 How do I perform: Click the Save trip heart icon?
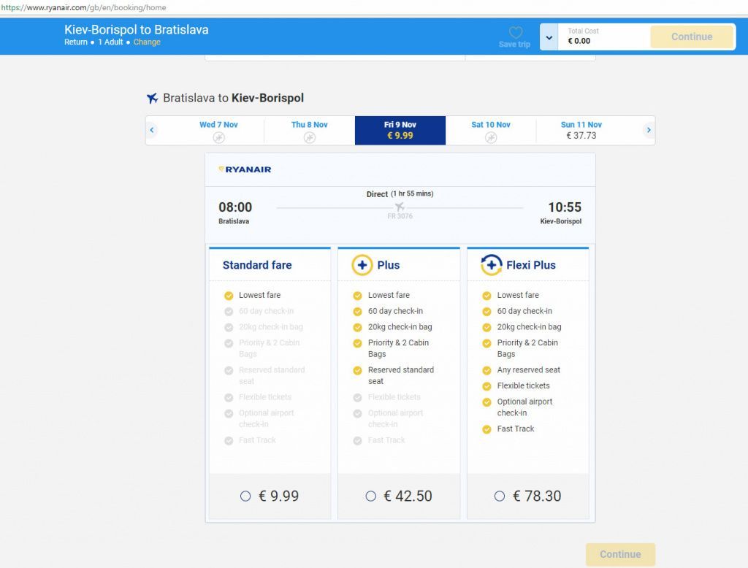[x=514, y=34]
